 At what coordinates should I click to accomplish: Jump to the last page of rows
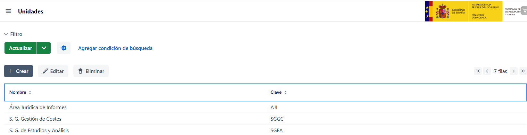coord(523,71)
